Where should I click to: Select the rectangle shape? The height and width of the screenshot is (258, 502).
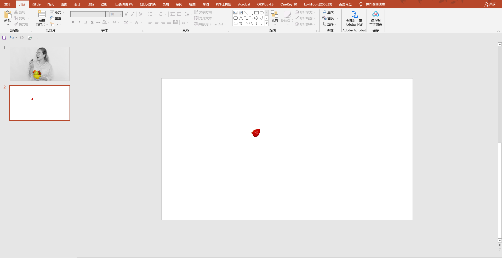[256, 13]
